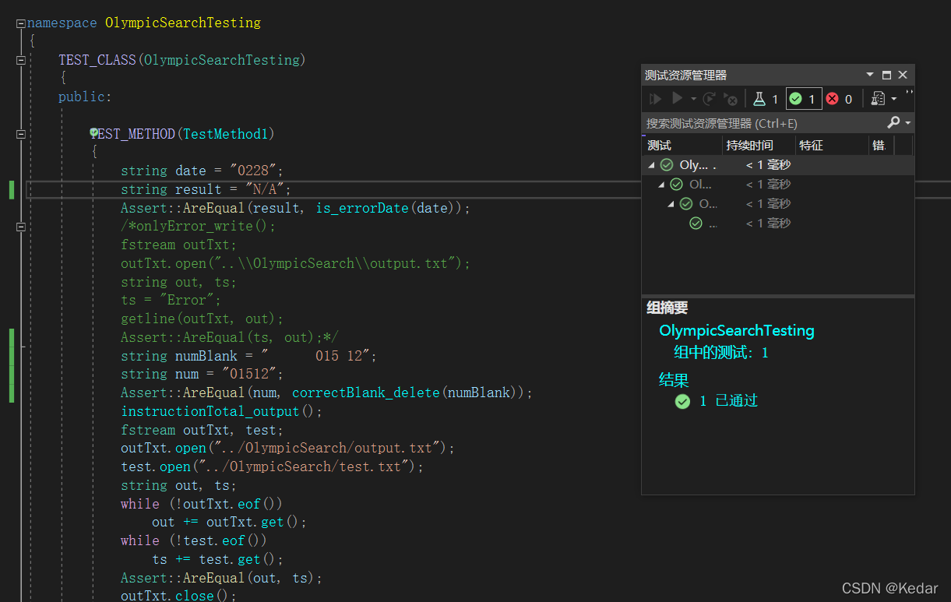
Task: Click the public: access specifier line
Action: point(85,97)
